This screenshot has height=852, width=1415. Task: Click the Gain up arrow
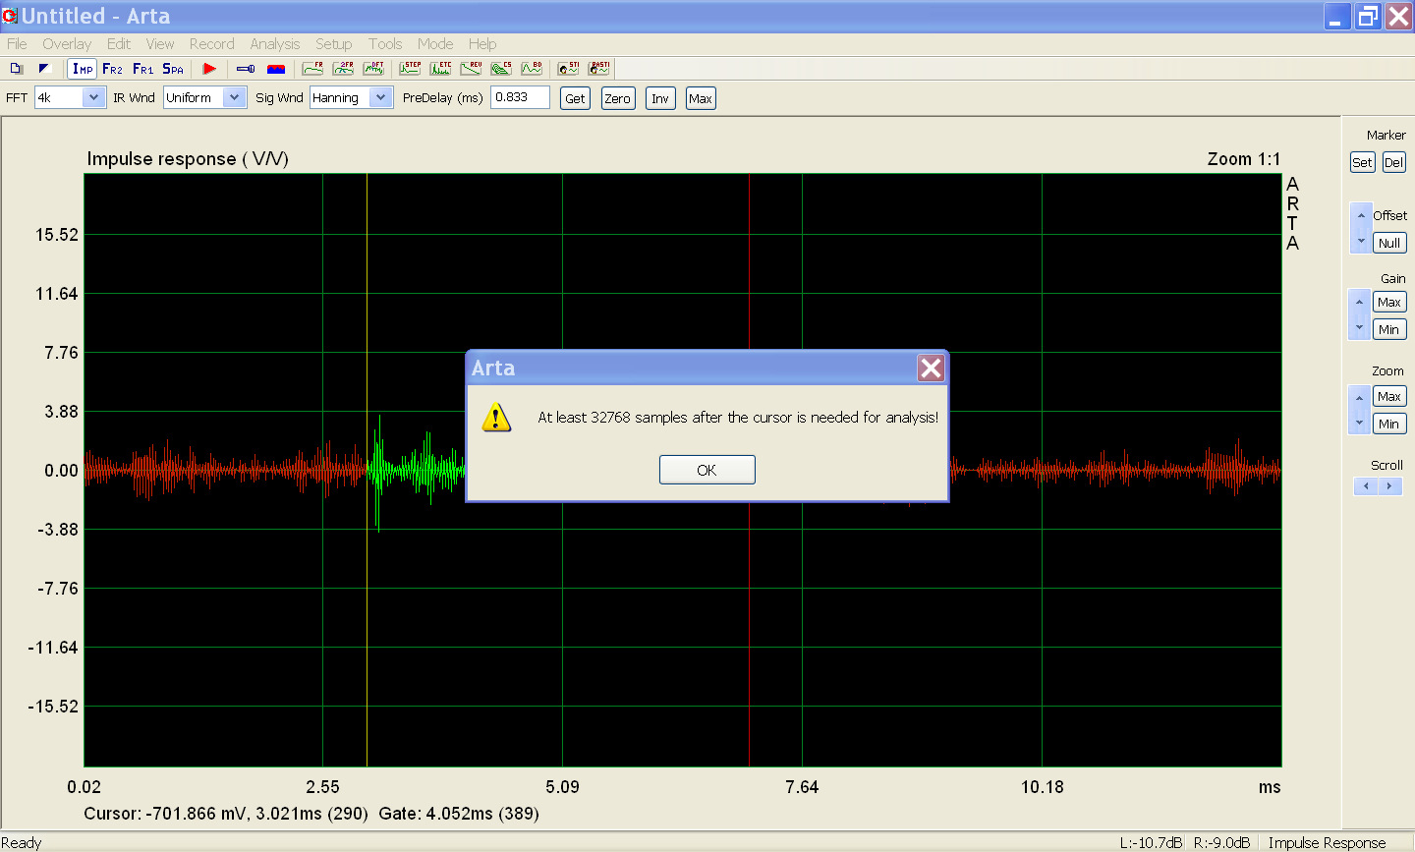coord(1360,302)
